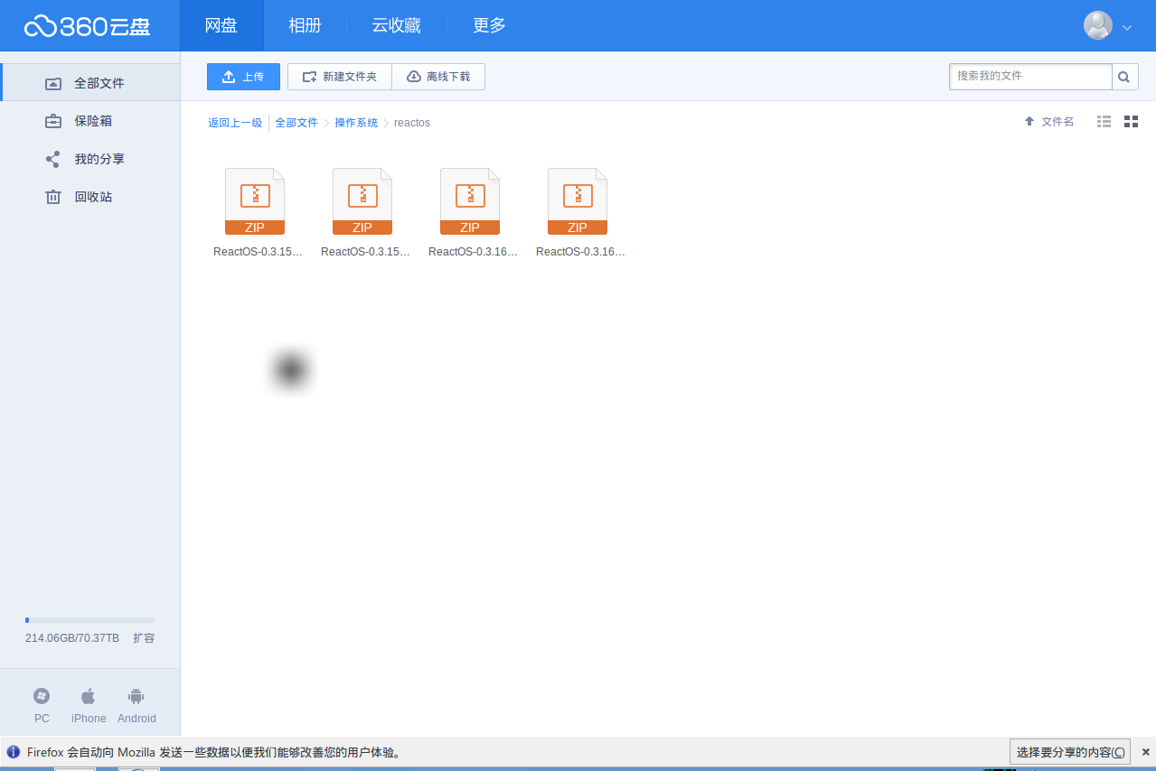The width and height of the screenshot is (1156, 771).
Task: Click the reactos breadcrumb text
Action: (412, 123)
